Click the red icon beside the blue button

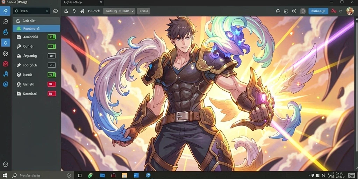click(334, 11)
